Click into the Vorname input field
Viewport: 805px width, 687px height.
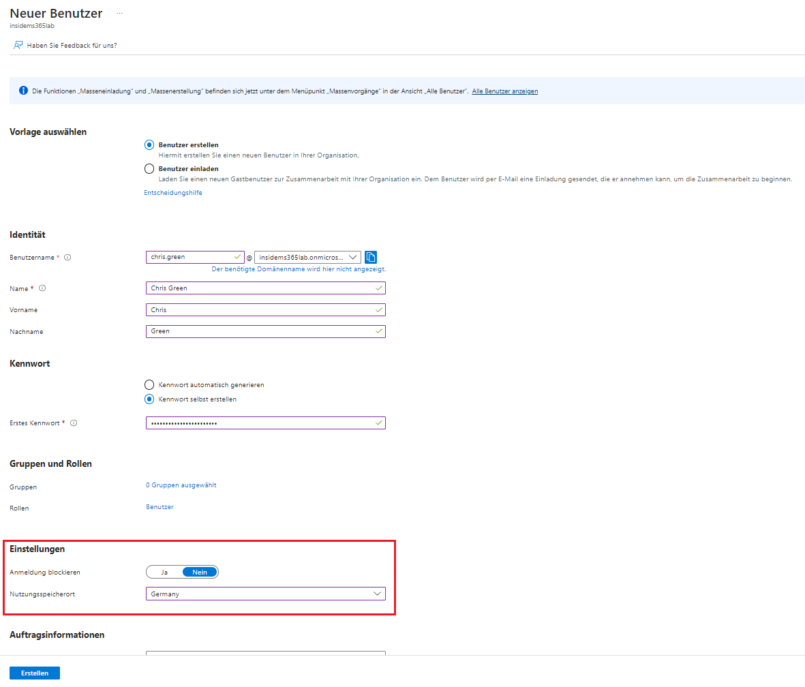[x=265, y=310]
